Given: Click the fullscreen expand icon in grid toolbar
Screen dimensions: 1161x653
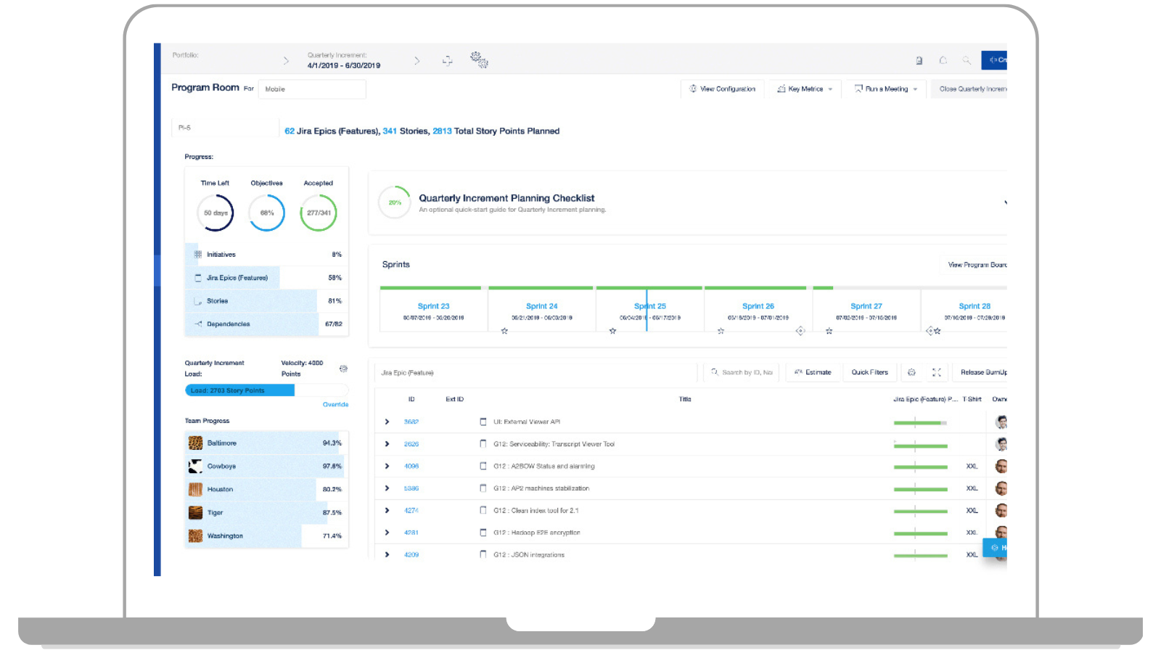Looking at the screenshot, I should (x=937, y=372).
